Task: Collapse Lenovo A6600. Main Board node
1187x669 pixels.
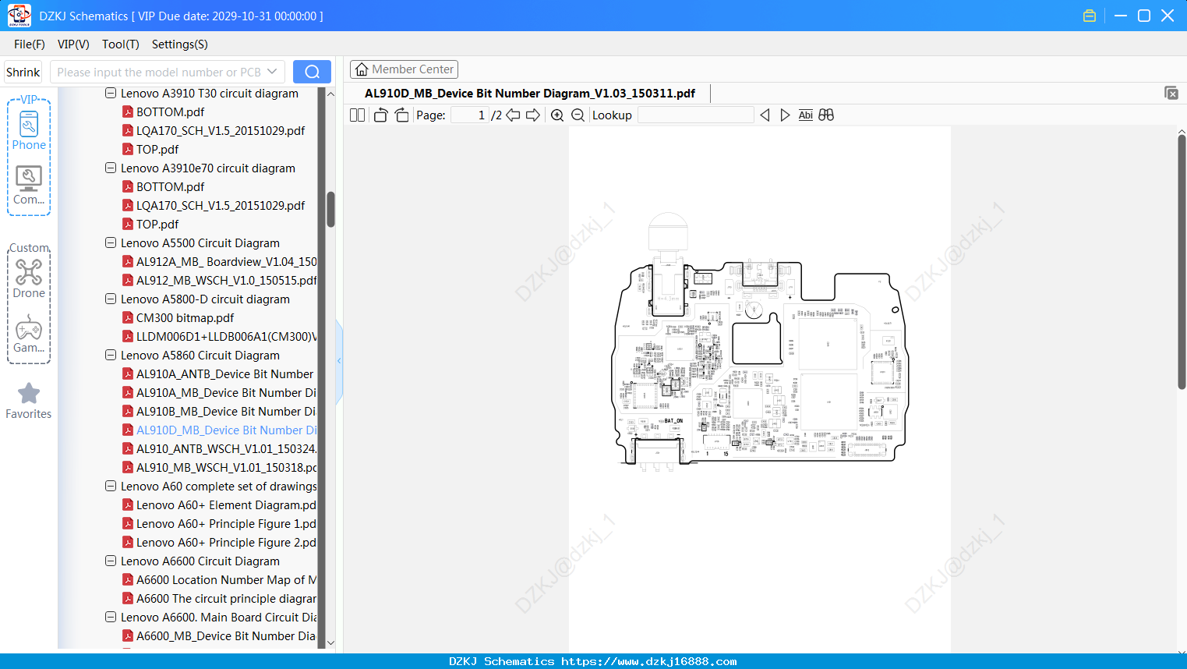Action: click(111, 617)
